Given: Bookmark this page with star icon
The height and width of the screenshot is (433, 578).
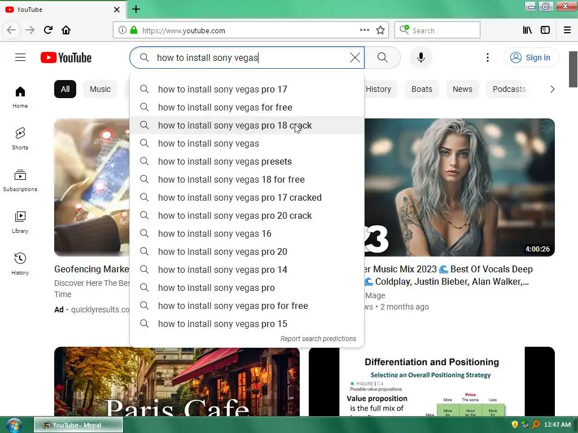Looking at the screenshot, I should (380, 30).
